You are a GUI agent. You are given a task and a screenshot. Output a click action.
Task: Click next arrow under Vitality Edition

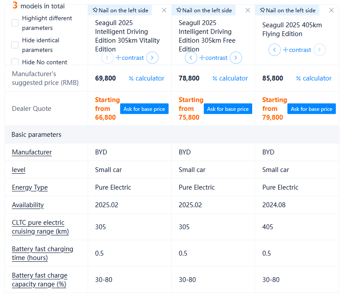[x=152, y=58]
